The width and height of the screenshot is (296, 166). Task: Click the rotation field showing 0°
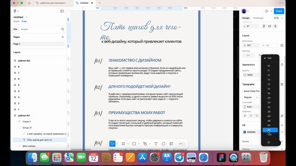(x=251, y=26)
